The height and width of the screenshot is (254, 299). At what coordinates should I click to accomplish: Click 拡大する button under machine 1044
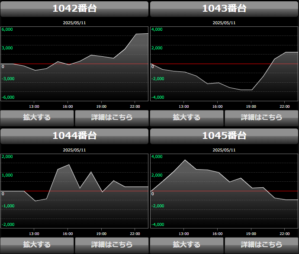click(x=37, y=245)
